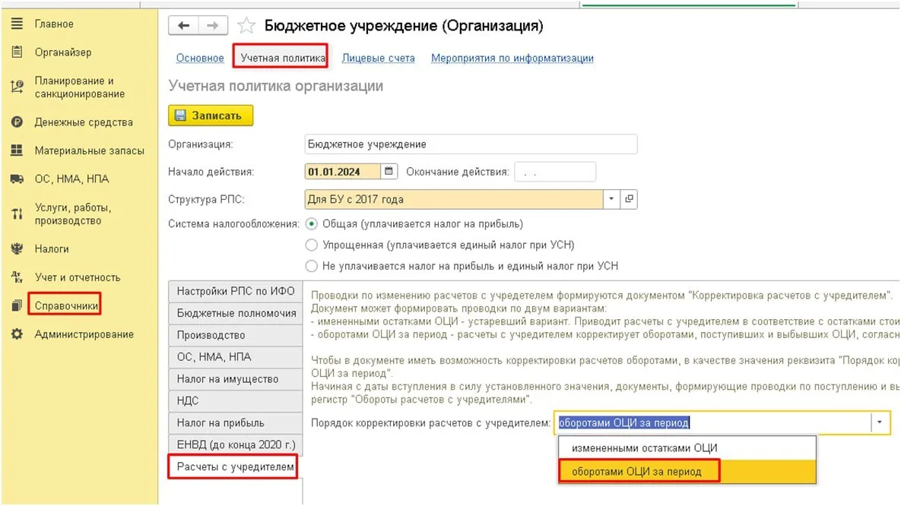Open calendar picker for Начало действия
Image resolution: width=901 pixels, height=506 pixels.
tap(389, 171)
